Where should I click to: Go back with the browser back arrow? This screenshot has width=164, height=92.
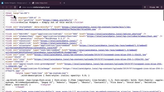coord(3,7)
